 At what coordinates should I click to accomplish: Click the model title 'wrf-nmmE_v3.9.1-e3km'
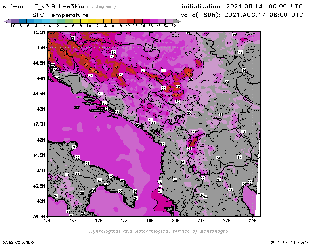pyautogui.click(x=43, y=6)
